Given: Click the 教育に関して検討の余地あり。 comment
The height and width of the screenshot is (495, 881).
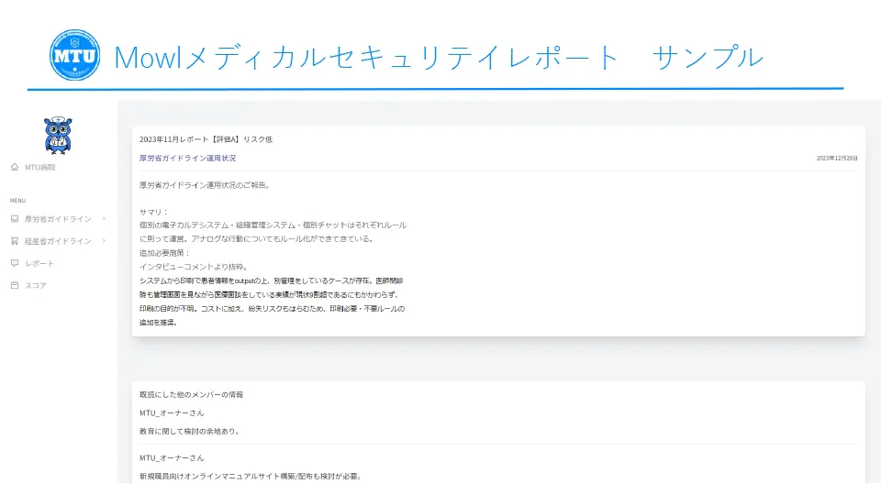Looking at the screenshot, I should click(191, 431).
